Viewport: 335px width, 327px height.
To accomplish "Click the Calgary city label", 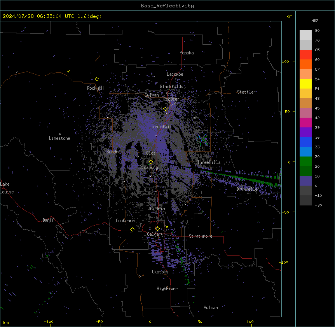I will click(x=155, y=234).
